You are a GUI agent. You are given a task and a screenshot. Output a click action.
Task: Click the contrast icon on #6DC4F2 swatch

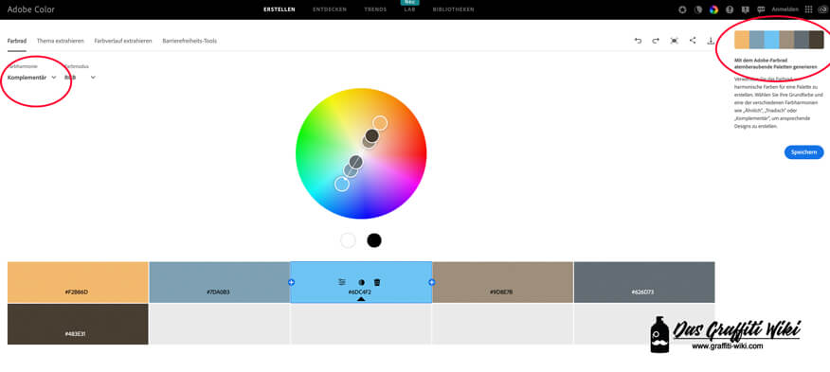[362, 283]
